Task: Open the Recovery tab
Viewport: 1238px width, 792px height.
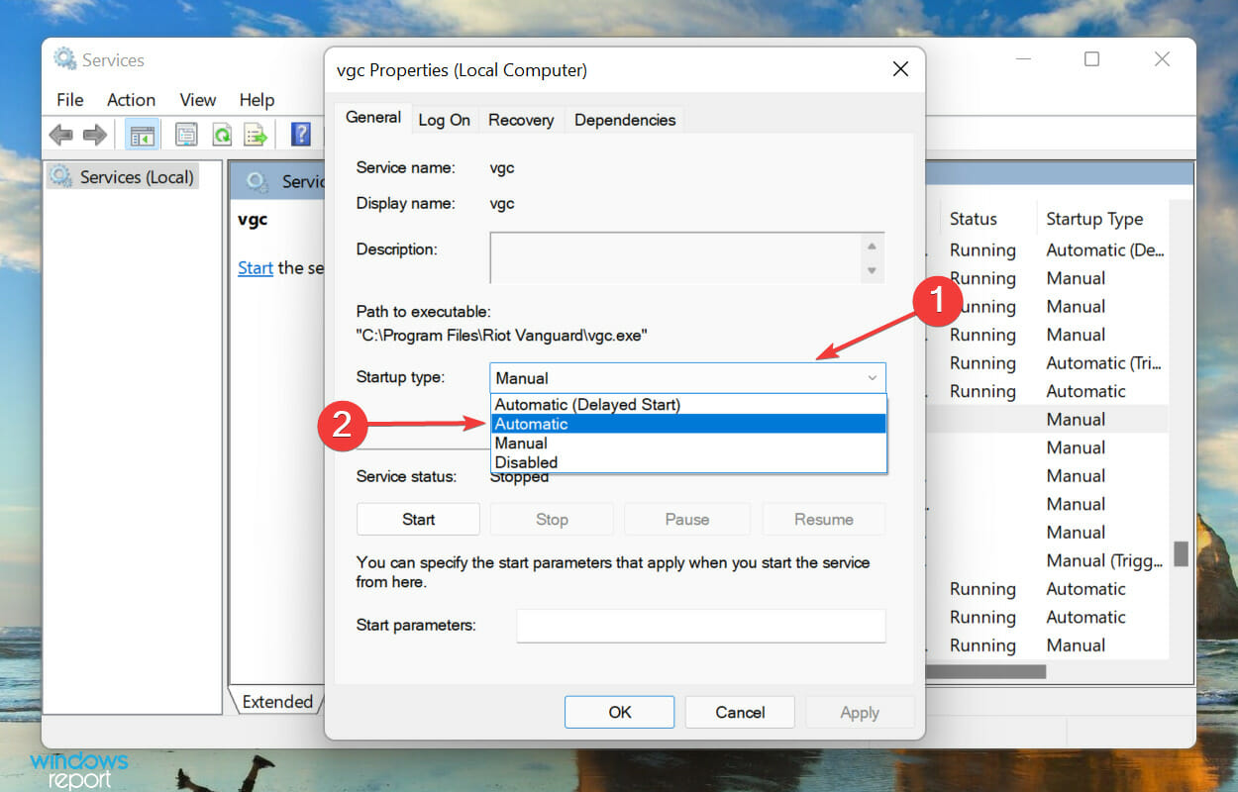Action: click(521, 120)
